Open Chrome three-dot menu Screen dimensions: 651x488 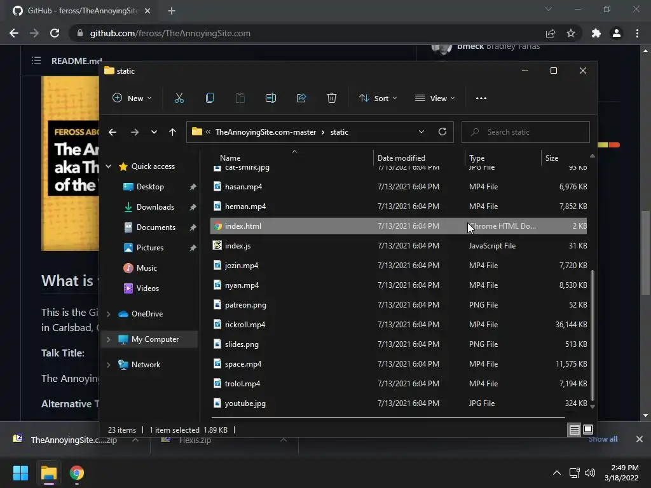point(637,33)
